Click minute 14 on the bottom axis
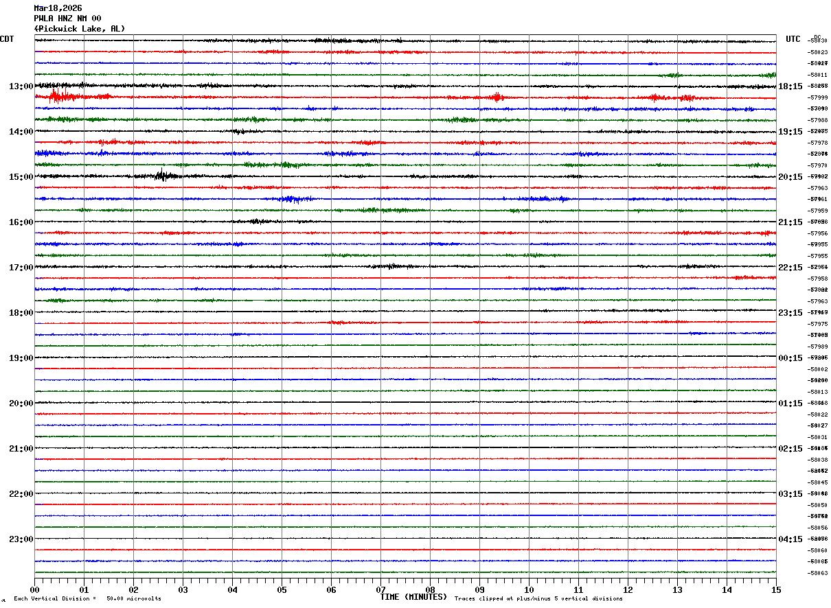 click(727, 589)
